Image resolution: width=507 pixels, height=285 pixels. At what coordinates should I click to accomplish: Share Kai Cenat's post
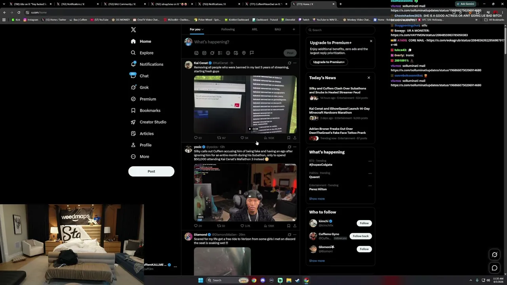(x=295, y=138)
